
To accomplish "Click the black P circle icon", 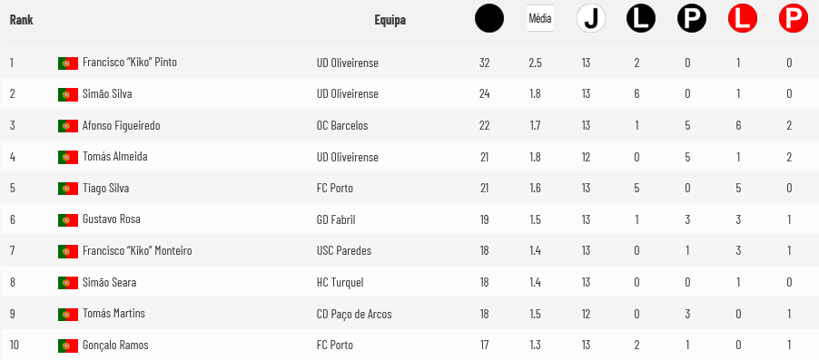I will [x=692, y=19].
